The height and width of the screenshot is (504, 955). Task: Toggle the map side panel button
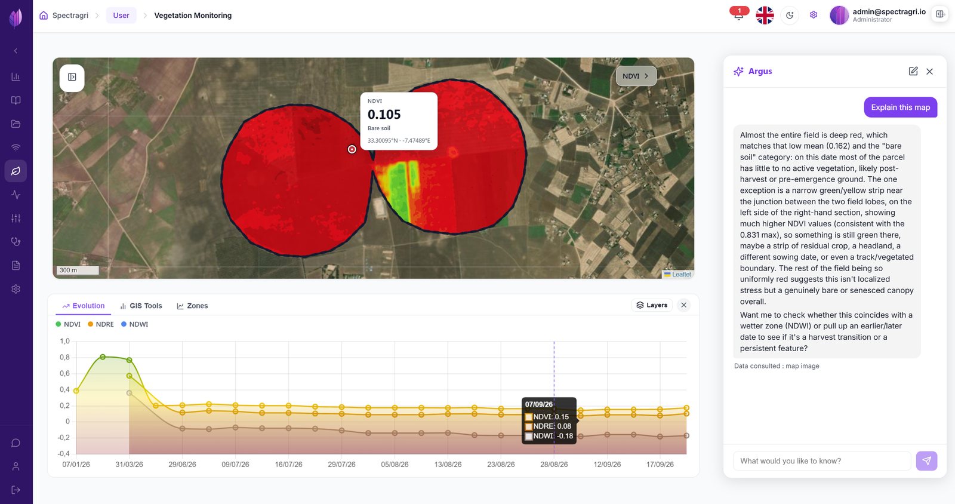[72, 78]
